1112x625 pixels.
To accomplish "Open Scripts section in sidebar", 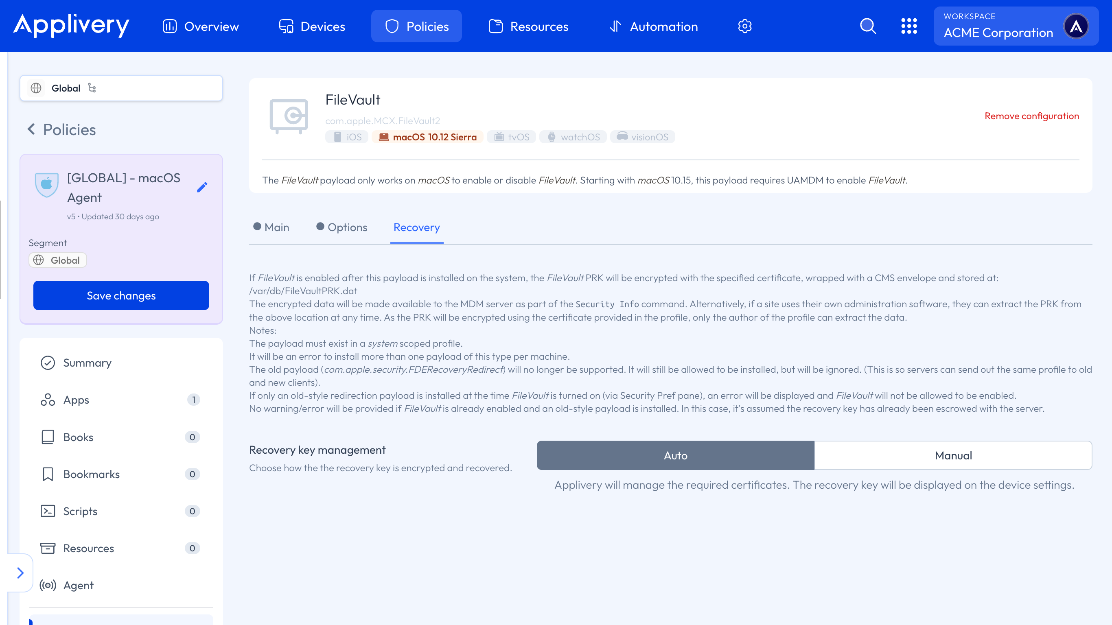I will (121, 511).
